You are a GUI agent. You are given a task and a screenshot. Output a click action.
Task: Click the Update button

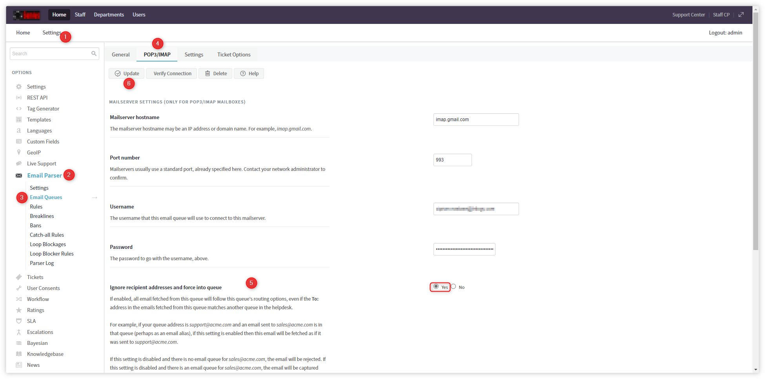(127, 74)
